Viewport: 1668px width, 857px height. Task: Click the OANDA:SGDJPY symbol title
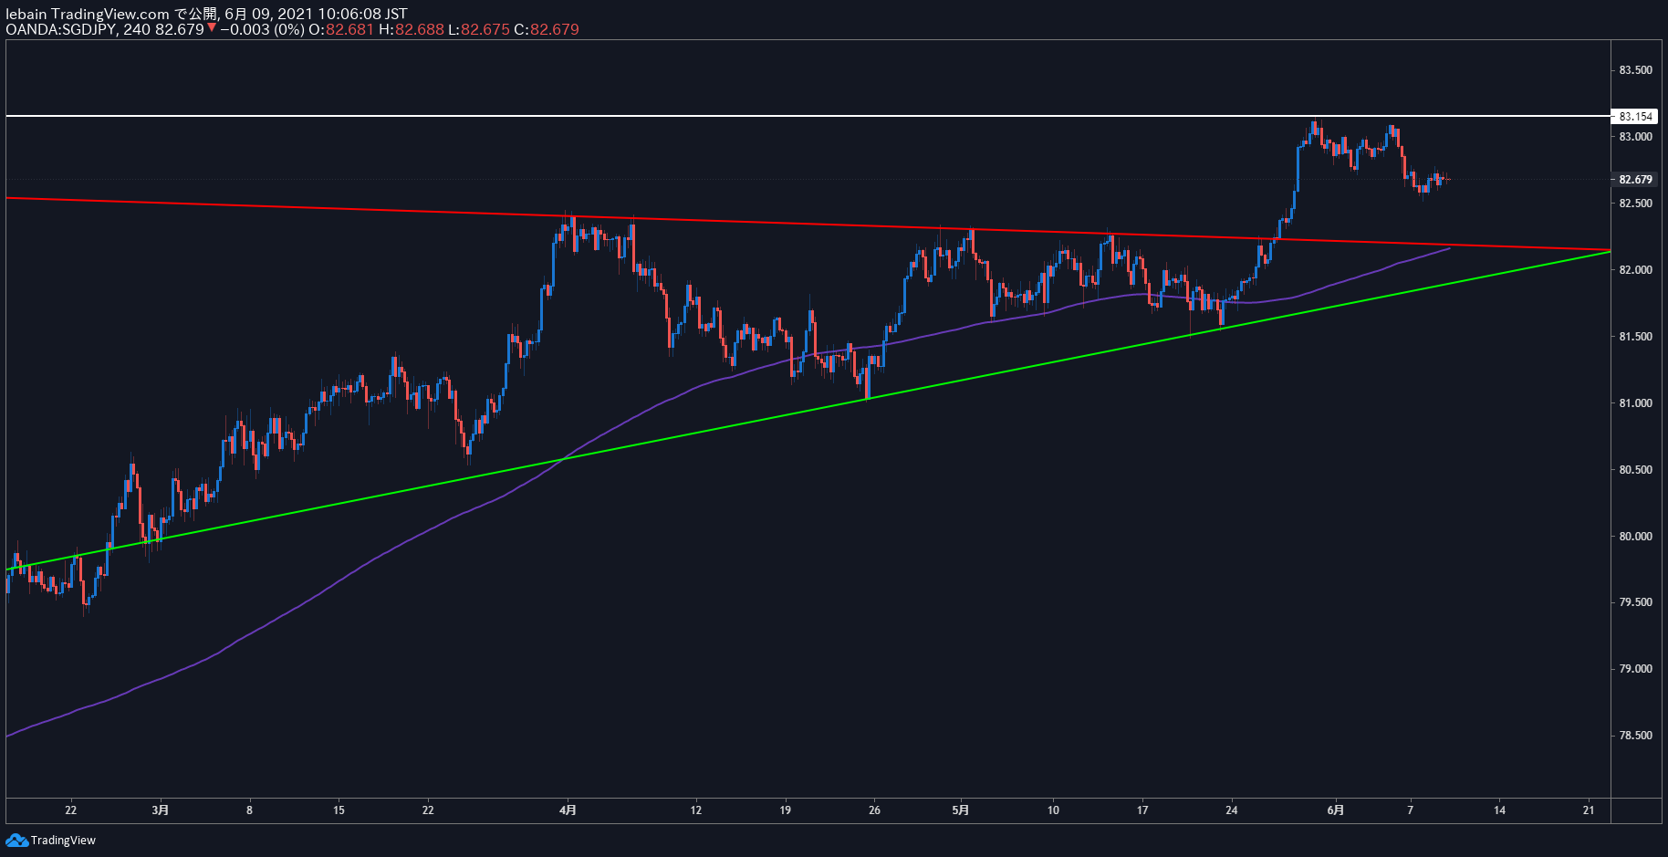pos(61,29)
